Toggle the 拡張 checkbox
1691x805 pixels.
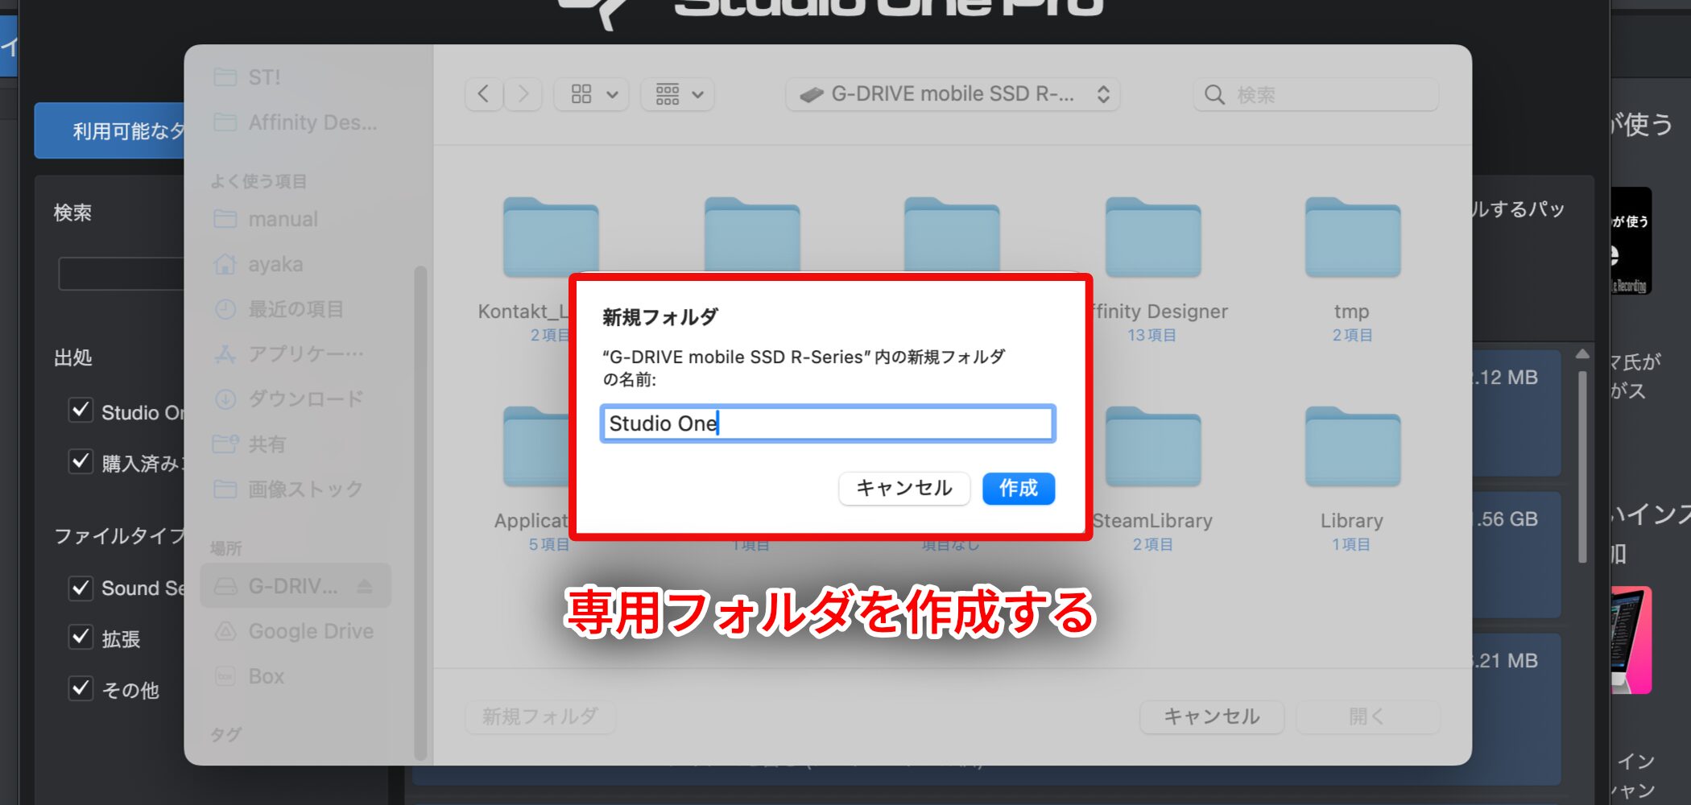[x=81, y=638]
